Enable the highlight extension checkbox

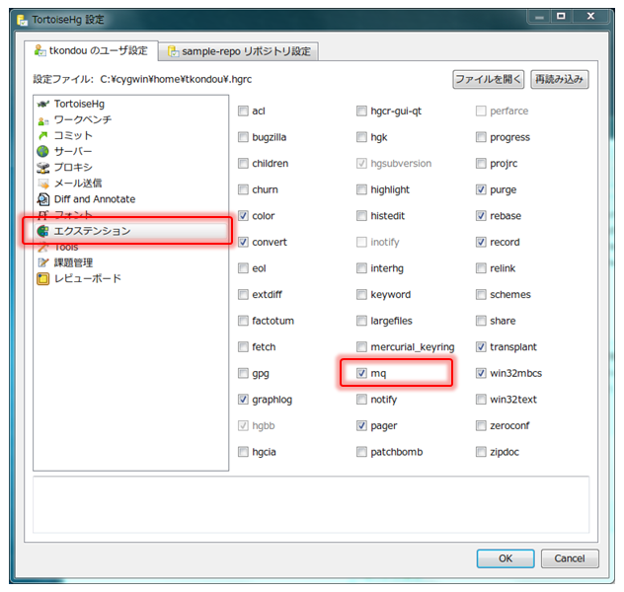(361, 189)
